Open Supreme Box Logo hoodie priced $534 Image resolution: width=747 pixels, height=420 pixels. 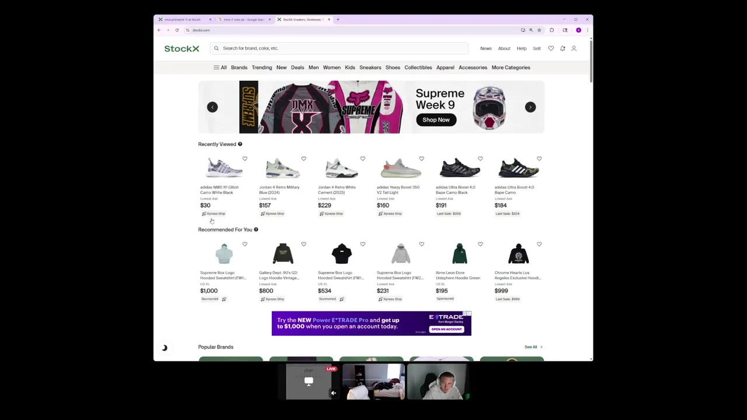coord(342,271)
